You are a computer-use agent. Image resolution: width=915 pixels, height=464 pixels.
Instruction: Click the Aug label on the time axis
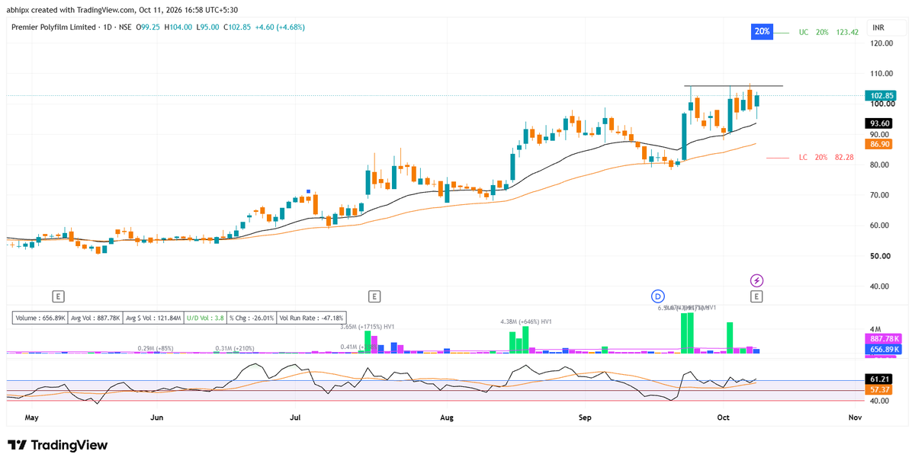pyautogui.click(x=448, y=418)
